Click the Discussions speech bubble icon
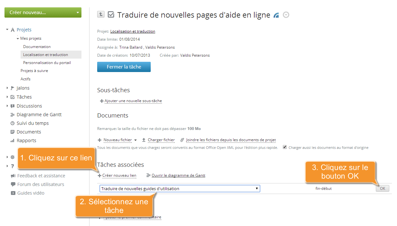Image resolution: width=397 pixels, height=226 pixels. click(13, 106)
